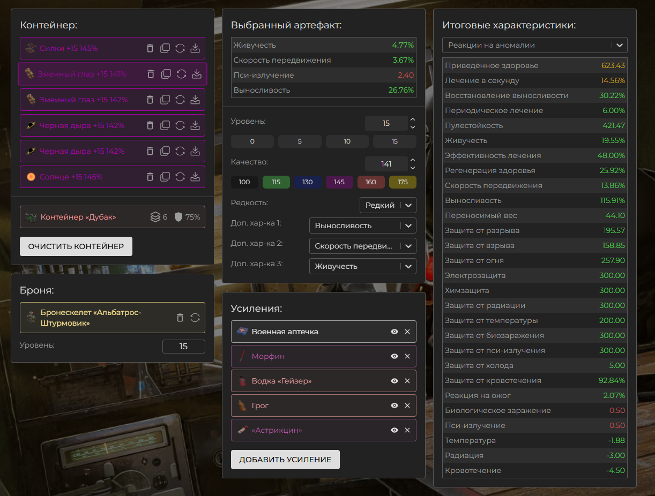Save the Змеиный глаз 141% artifact

coord(197,74)
